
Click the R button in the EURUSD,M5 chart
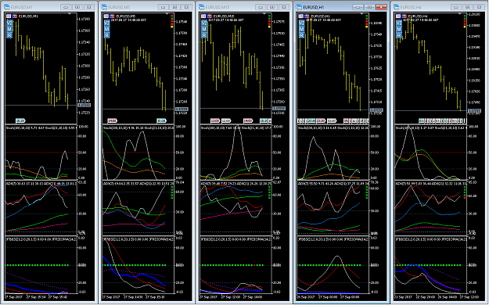(107, 35)
